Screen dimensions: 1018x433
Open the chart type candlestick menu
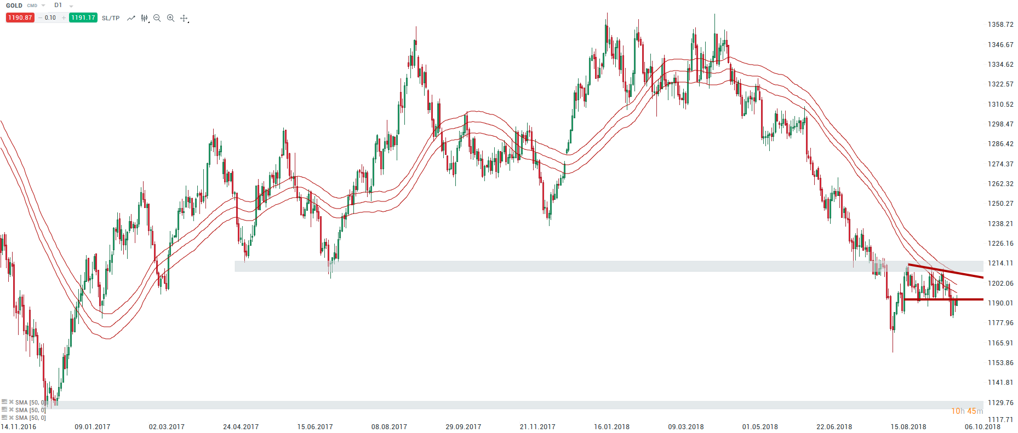point(144,18)
